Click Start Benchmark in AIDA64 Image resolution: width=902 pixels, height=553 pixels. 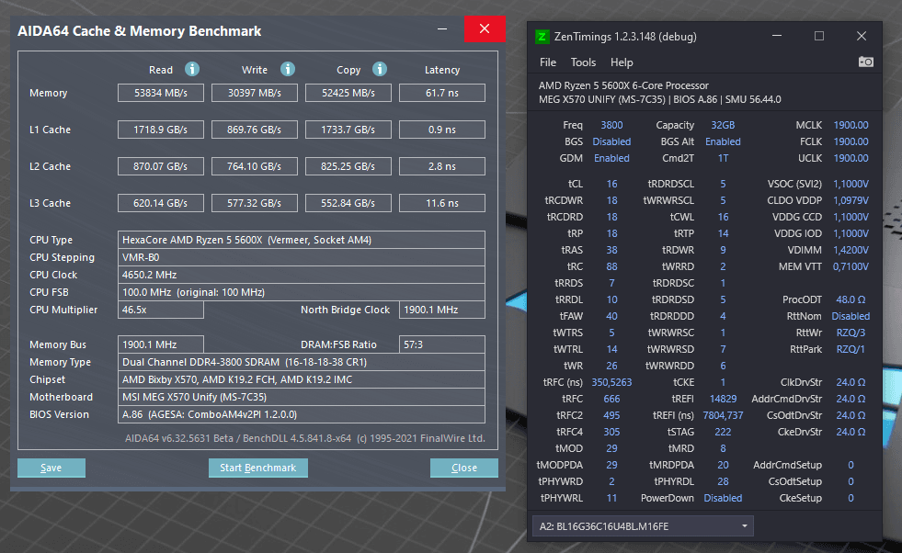[258, 468]
